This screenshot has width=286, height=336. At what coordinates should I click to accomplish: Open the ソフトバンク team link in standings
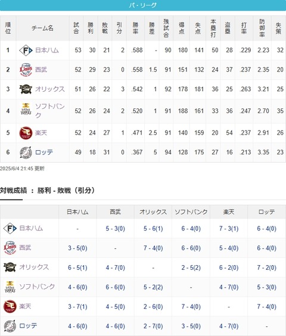[x=49, y=111]
